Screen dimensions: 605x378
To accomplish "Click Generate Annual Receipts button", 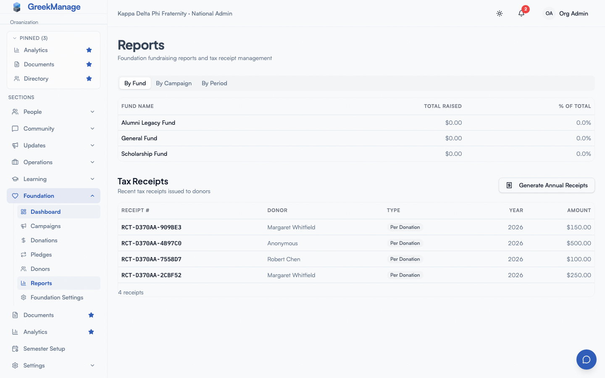I will (547, 185).
